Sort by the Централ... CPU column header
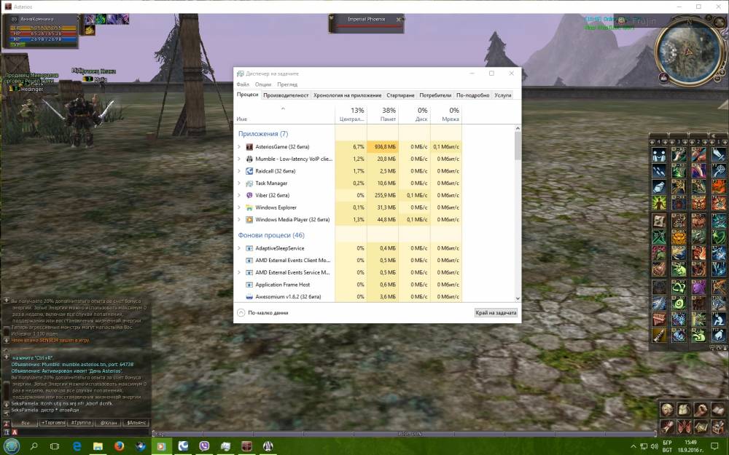Screen dimensions: 729x455 tap(351, 114)
